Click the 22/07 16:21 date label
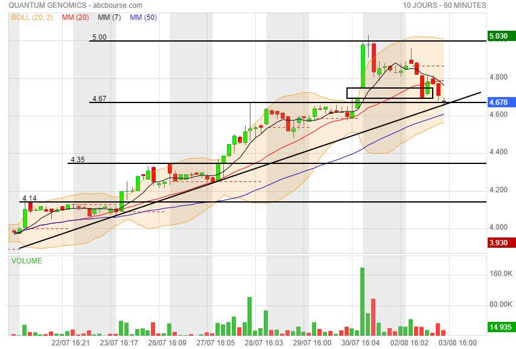 point(71,343)
